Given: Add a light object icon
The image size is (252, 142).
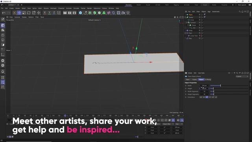Looking at the screenshot, I should (128, 13).
